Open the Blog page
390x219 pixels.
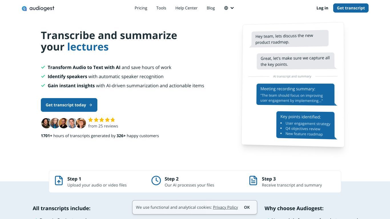point(211,8)
